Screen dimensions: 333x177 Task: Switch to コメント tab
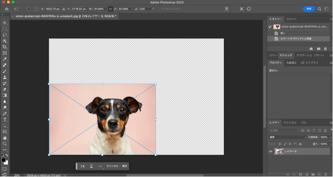(x=291, y=19)
